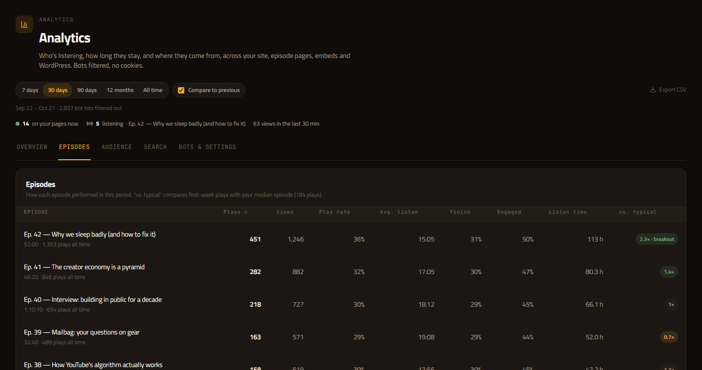Viewport: 702px width, 370px height.
Task: Open Ep. 41 The creator economy is a pyramid
Action: click(84, 267)
